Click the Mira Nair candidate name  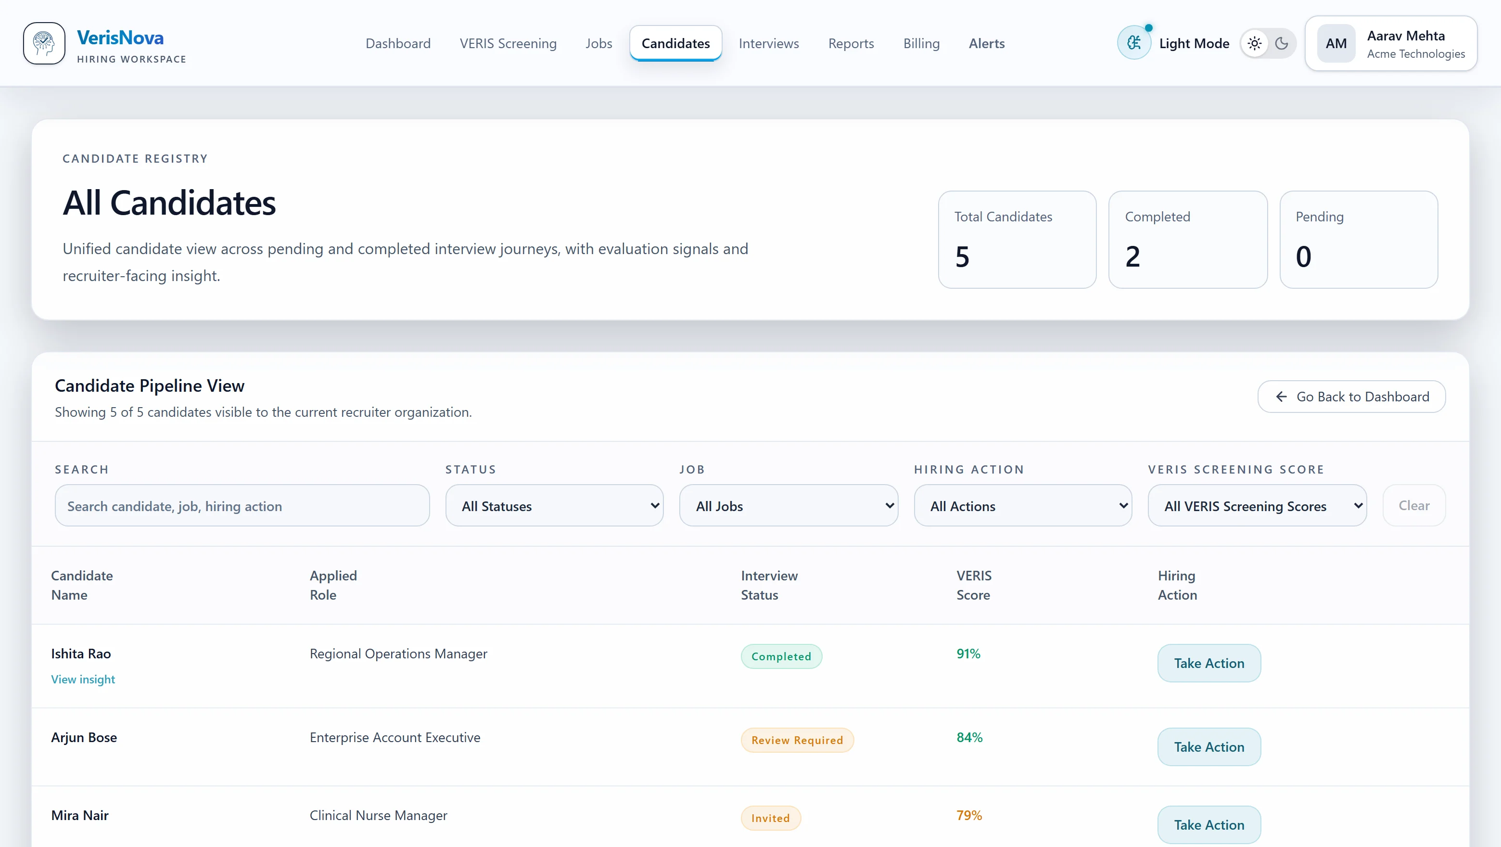[80, 816]
